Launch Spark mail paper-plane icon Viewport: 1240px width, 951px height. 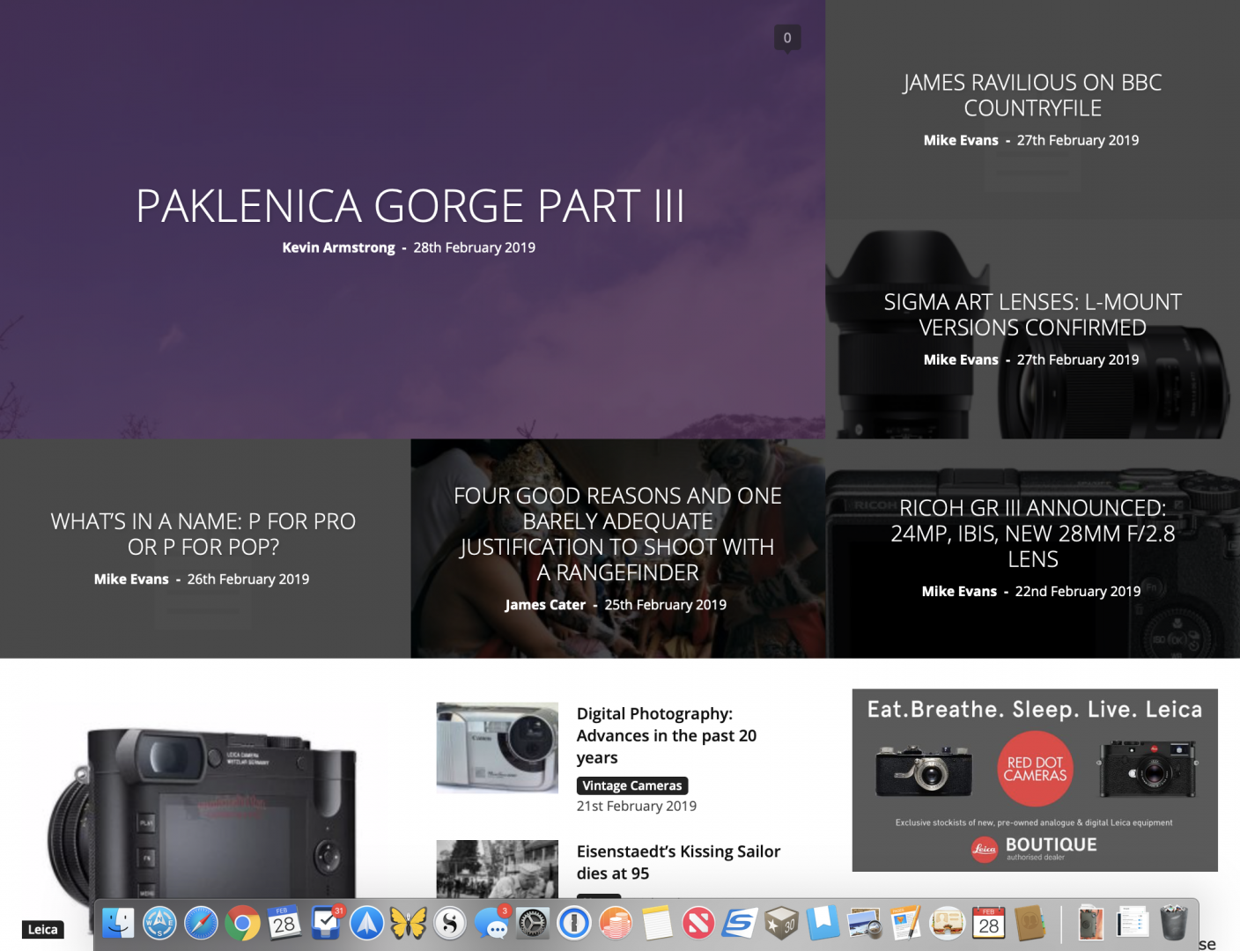(367, 923)
